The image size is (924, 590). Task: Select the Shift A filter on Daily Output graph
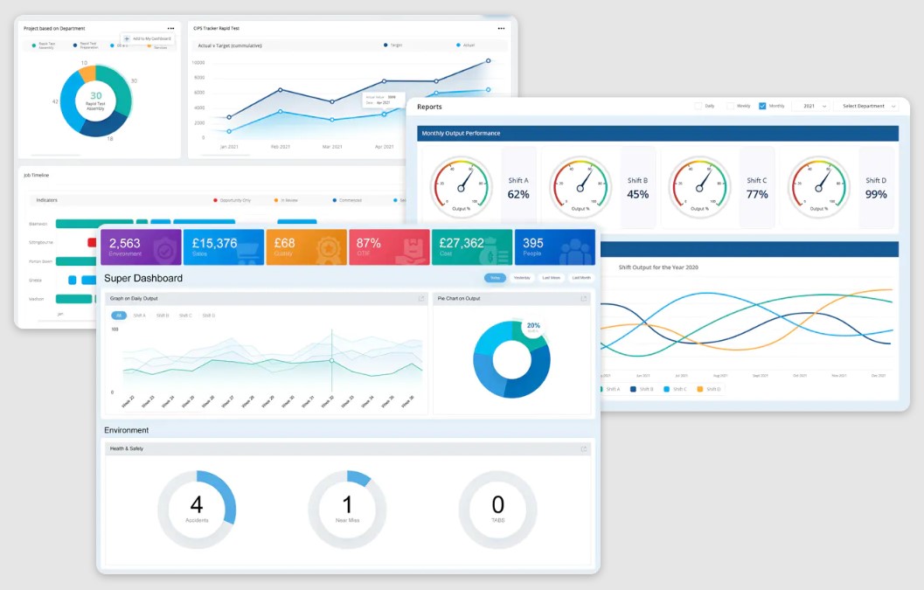coord(139,316)
